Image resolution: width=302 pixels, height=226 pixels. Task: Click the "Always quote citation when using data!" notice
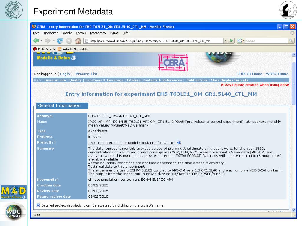pyautogui.click(x=255, y=85)
